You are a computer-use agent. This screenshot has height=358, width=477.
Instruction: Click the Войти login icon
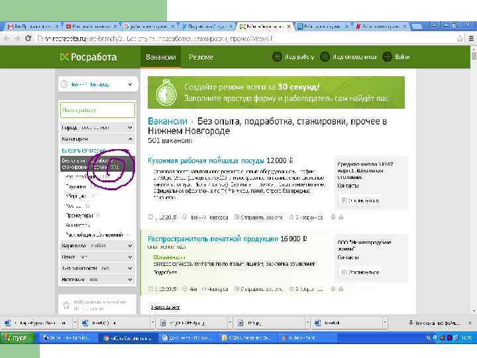387,56
